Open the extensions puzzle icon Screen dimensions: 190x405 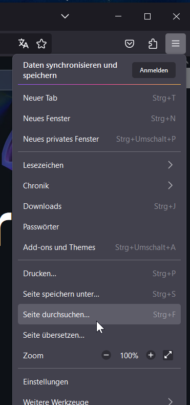pos(153,44)
